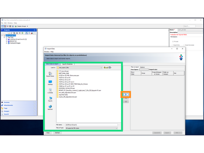204x153 pixels.
Task: Click the File name input field
Action: 92,125
